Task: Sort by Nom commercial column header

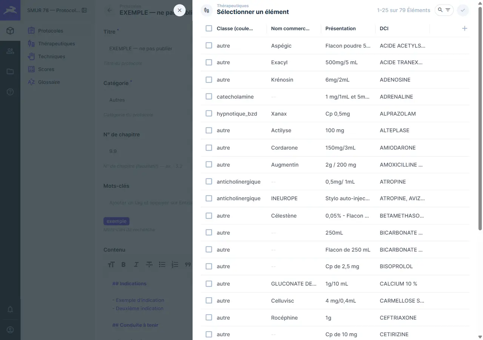Action: coord(290,28)
